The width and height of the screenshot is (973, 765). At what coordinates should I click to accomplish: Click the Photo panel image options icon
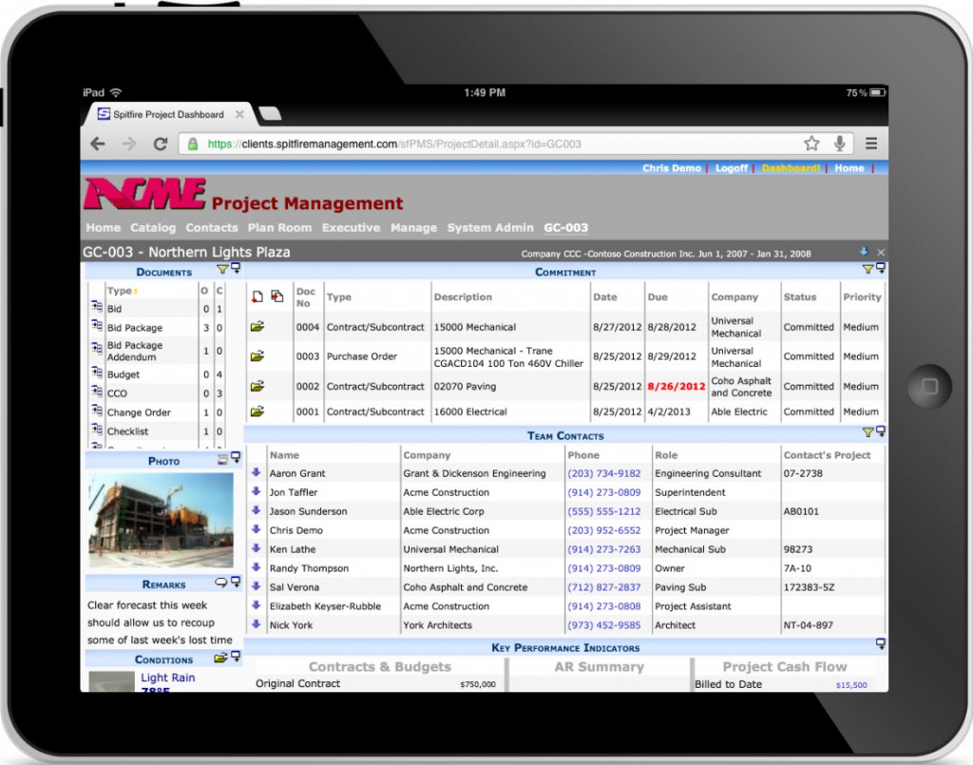[x=222, y=460]
